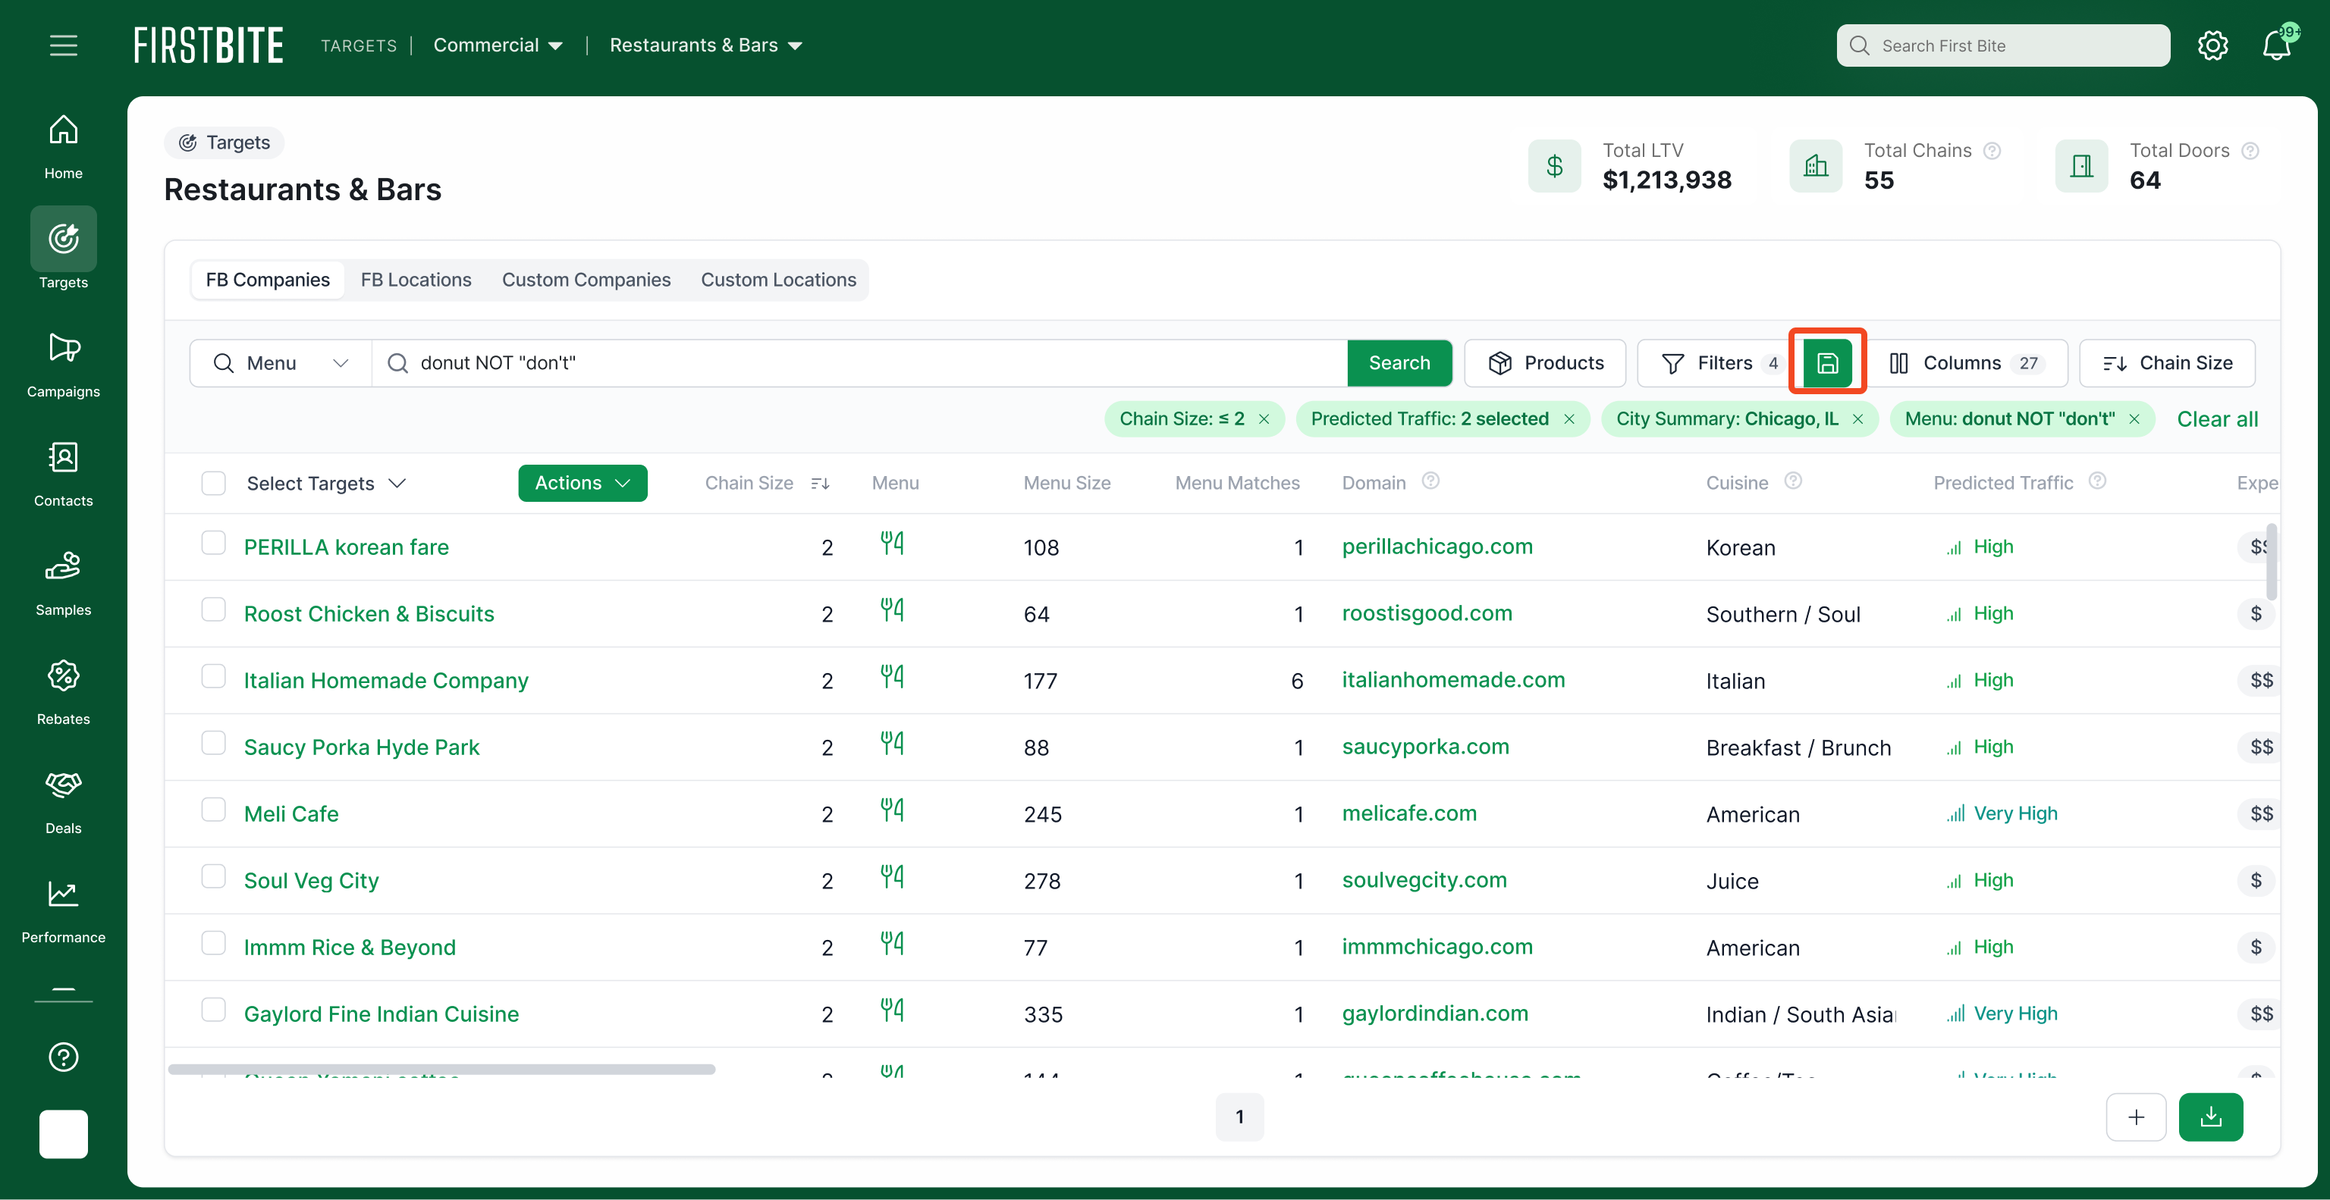Open the Restaurants & Bars header dropdown
2330x1200 pixels.
(705, 45)
